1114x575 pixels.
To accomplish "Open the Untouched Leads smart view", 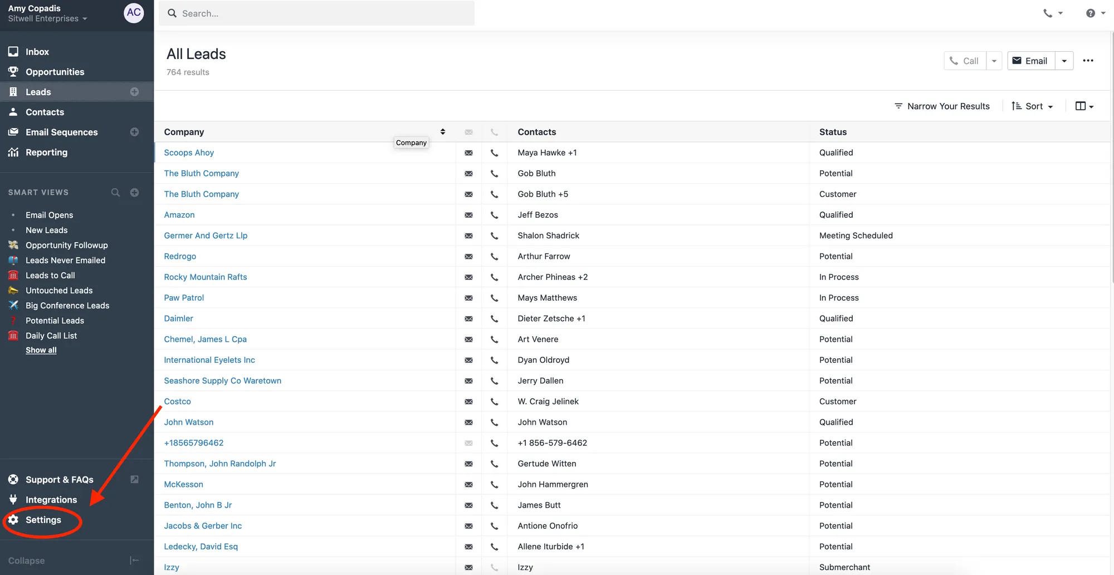I will [x=59, y=291].
